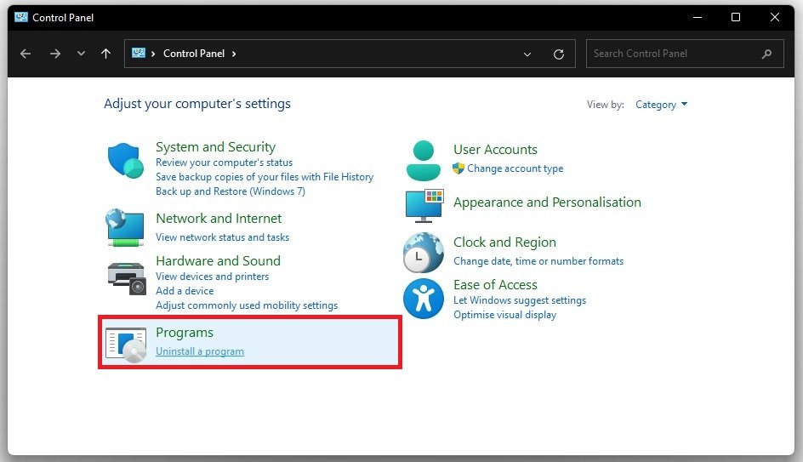Screen dimensions: 803x462
Task: Click the Network and Internet globe icon
Action: [125, 227]
